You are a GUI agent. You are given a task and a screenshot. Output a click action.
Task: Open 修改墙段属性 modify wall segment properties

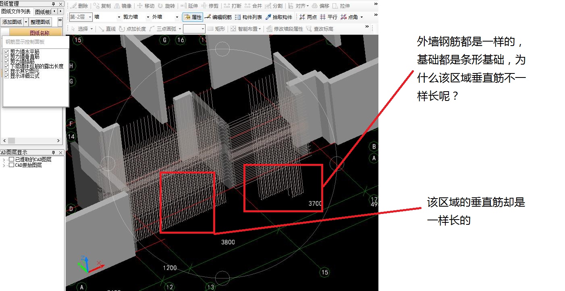[285, 29]
